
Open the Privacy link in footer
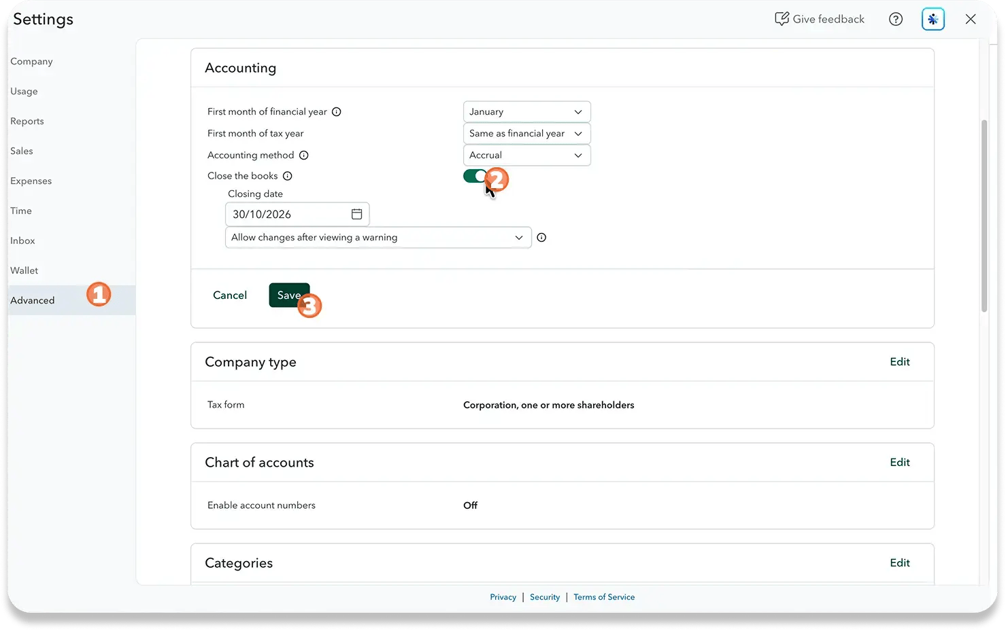pyautogui.click(x=503, y=597)
